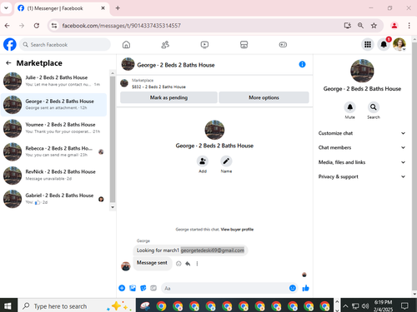
Task: Expand the Chat members section
Action: pyautogui.click(x=362, y=147)
